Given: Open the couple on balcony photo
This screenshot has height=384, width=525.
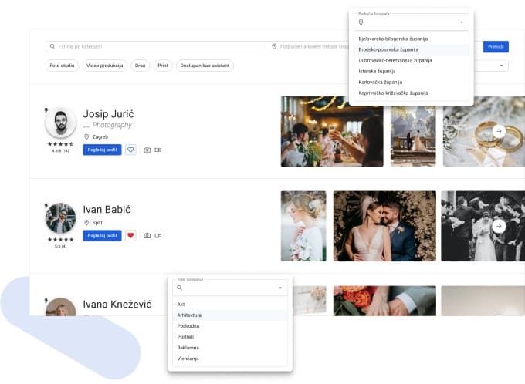Looking at the screenshot, I should (413, 136).
